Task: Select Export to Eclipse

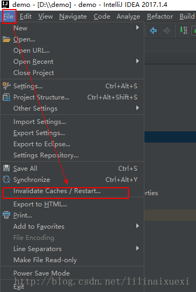Action: tap(72, 144)
